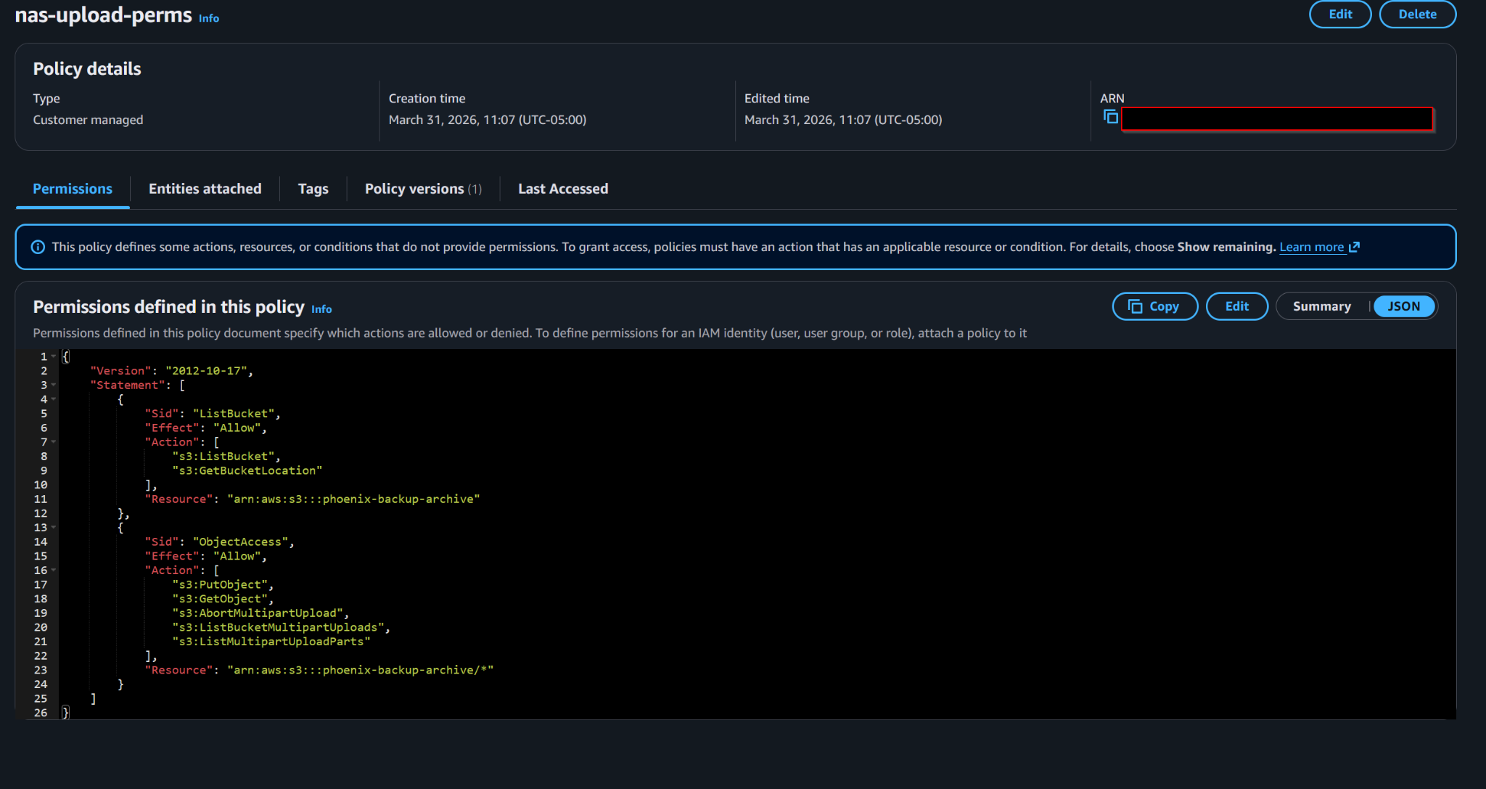Click the "s3:PutObject" action in the code

[x=220, y=584]
